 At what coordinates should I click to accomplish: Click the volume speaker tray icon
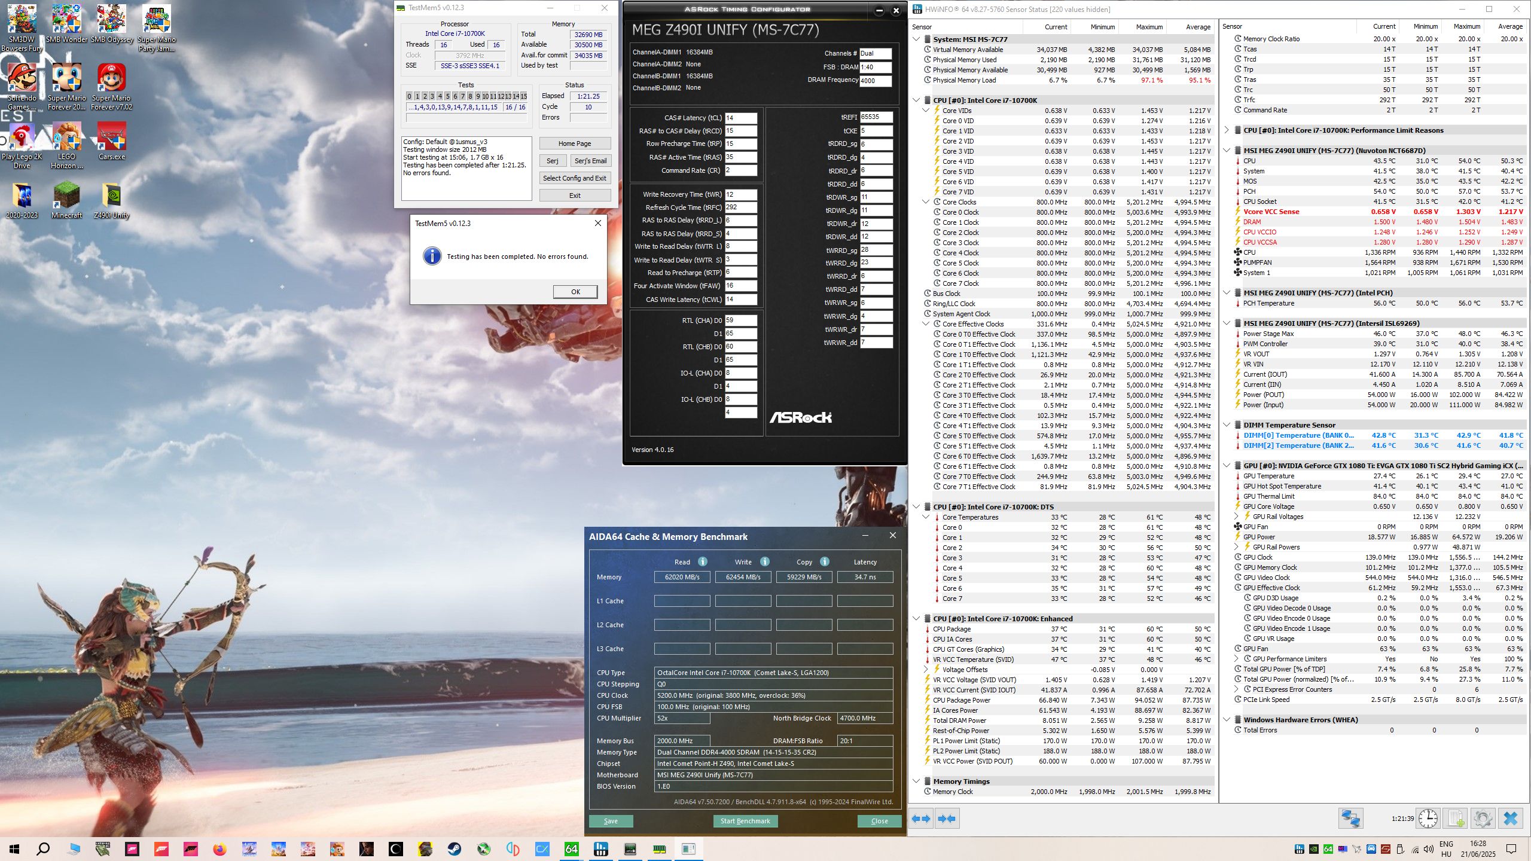(x=1429, y=849)
